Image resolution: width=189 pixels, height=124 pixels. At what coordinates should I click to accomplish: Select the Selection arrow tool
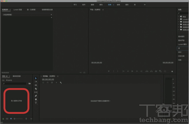coord(36,78)
